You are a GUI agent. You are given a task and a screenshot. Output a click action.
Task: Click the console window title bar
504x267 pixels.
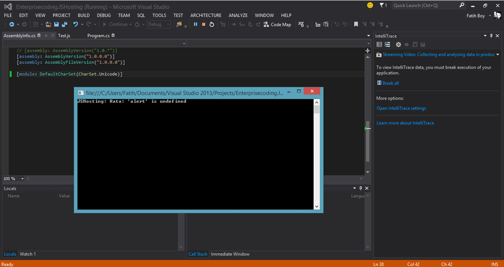tap(185, 93)
